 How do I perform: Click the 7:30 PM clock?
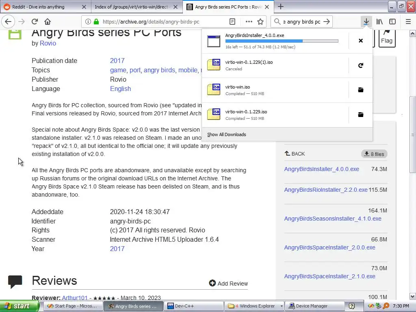coord(401,306)
